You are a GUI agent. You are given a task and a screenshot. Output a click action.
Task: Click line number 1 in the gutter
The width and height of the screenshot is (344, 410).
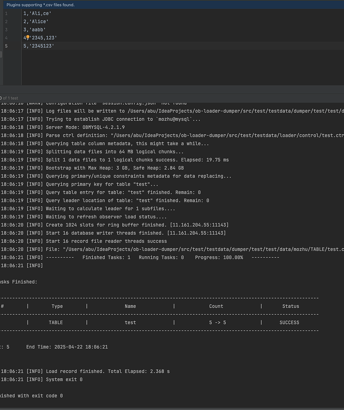[x=6, y=13]
